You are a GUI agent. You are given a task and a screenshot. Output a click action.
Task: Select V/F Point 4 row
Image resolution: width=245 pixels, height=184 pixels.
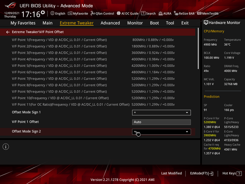click(x=98, y=59)
